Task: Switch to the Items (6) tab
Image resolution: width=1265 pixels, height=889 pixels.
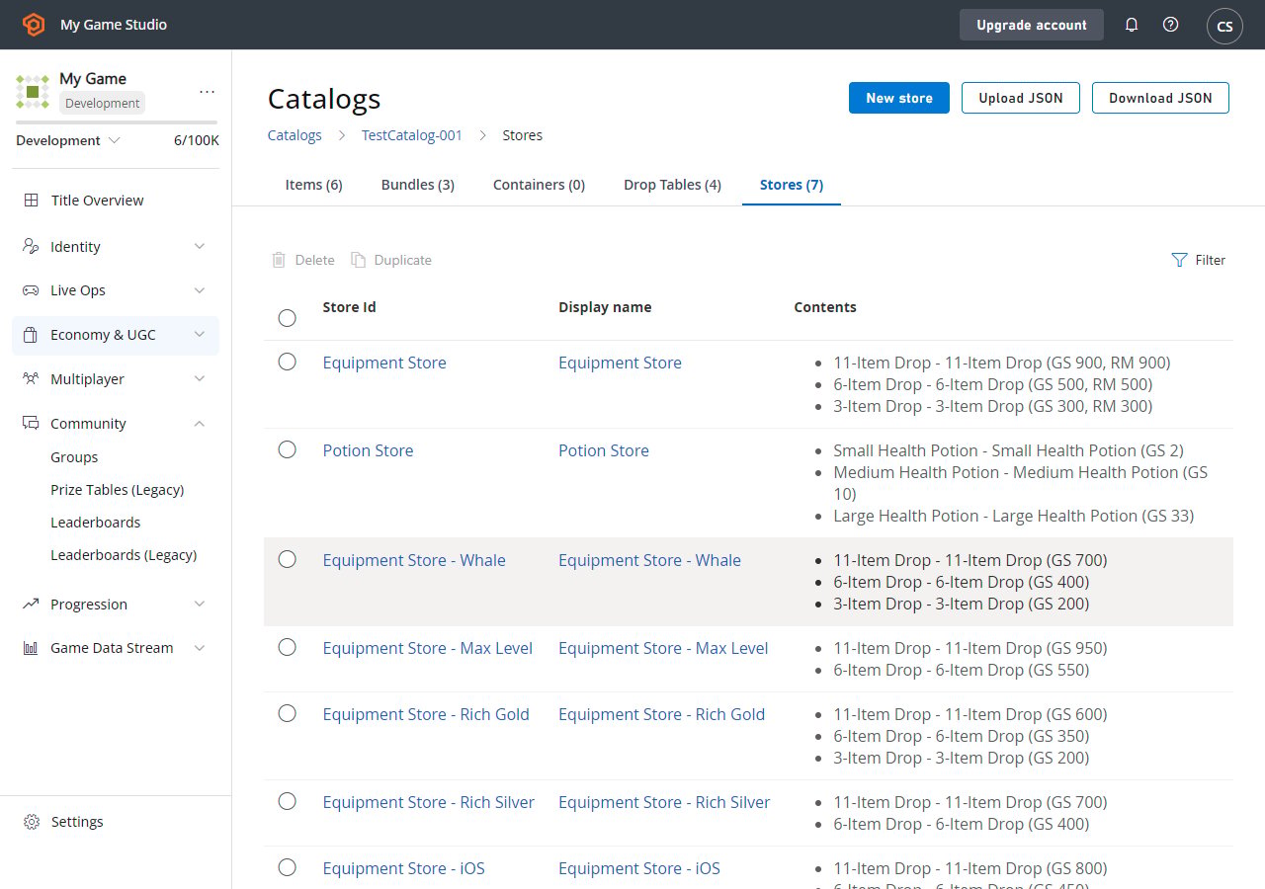Action: [314, 185]
